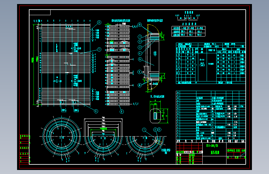Click the white-bordered tap height table at top right
The width and height of the screenshot is (269, 174).
click(188, 31)
